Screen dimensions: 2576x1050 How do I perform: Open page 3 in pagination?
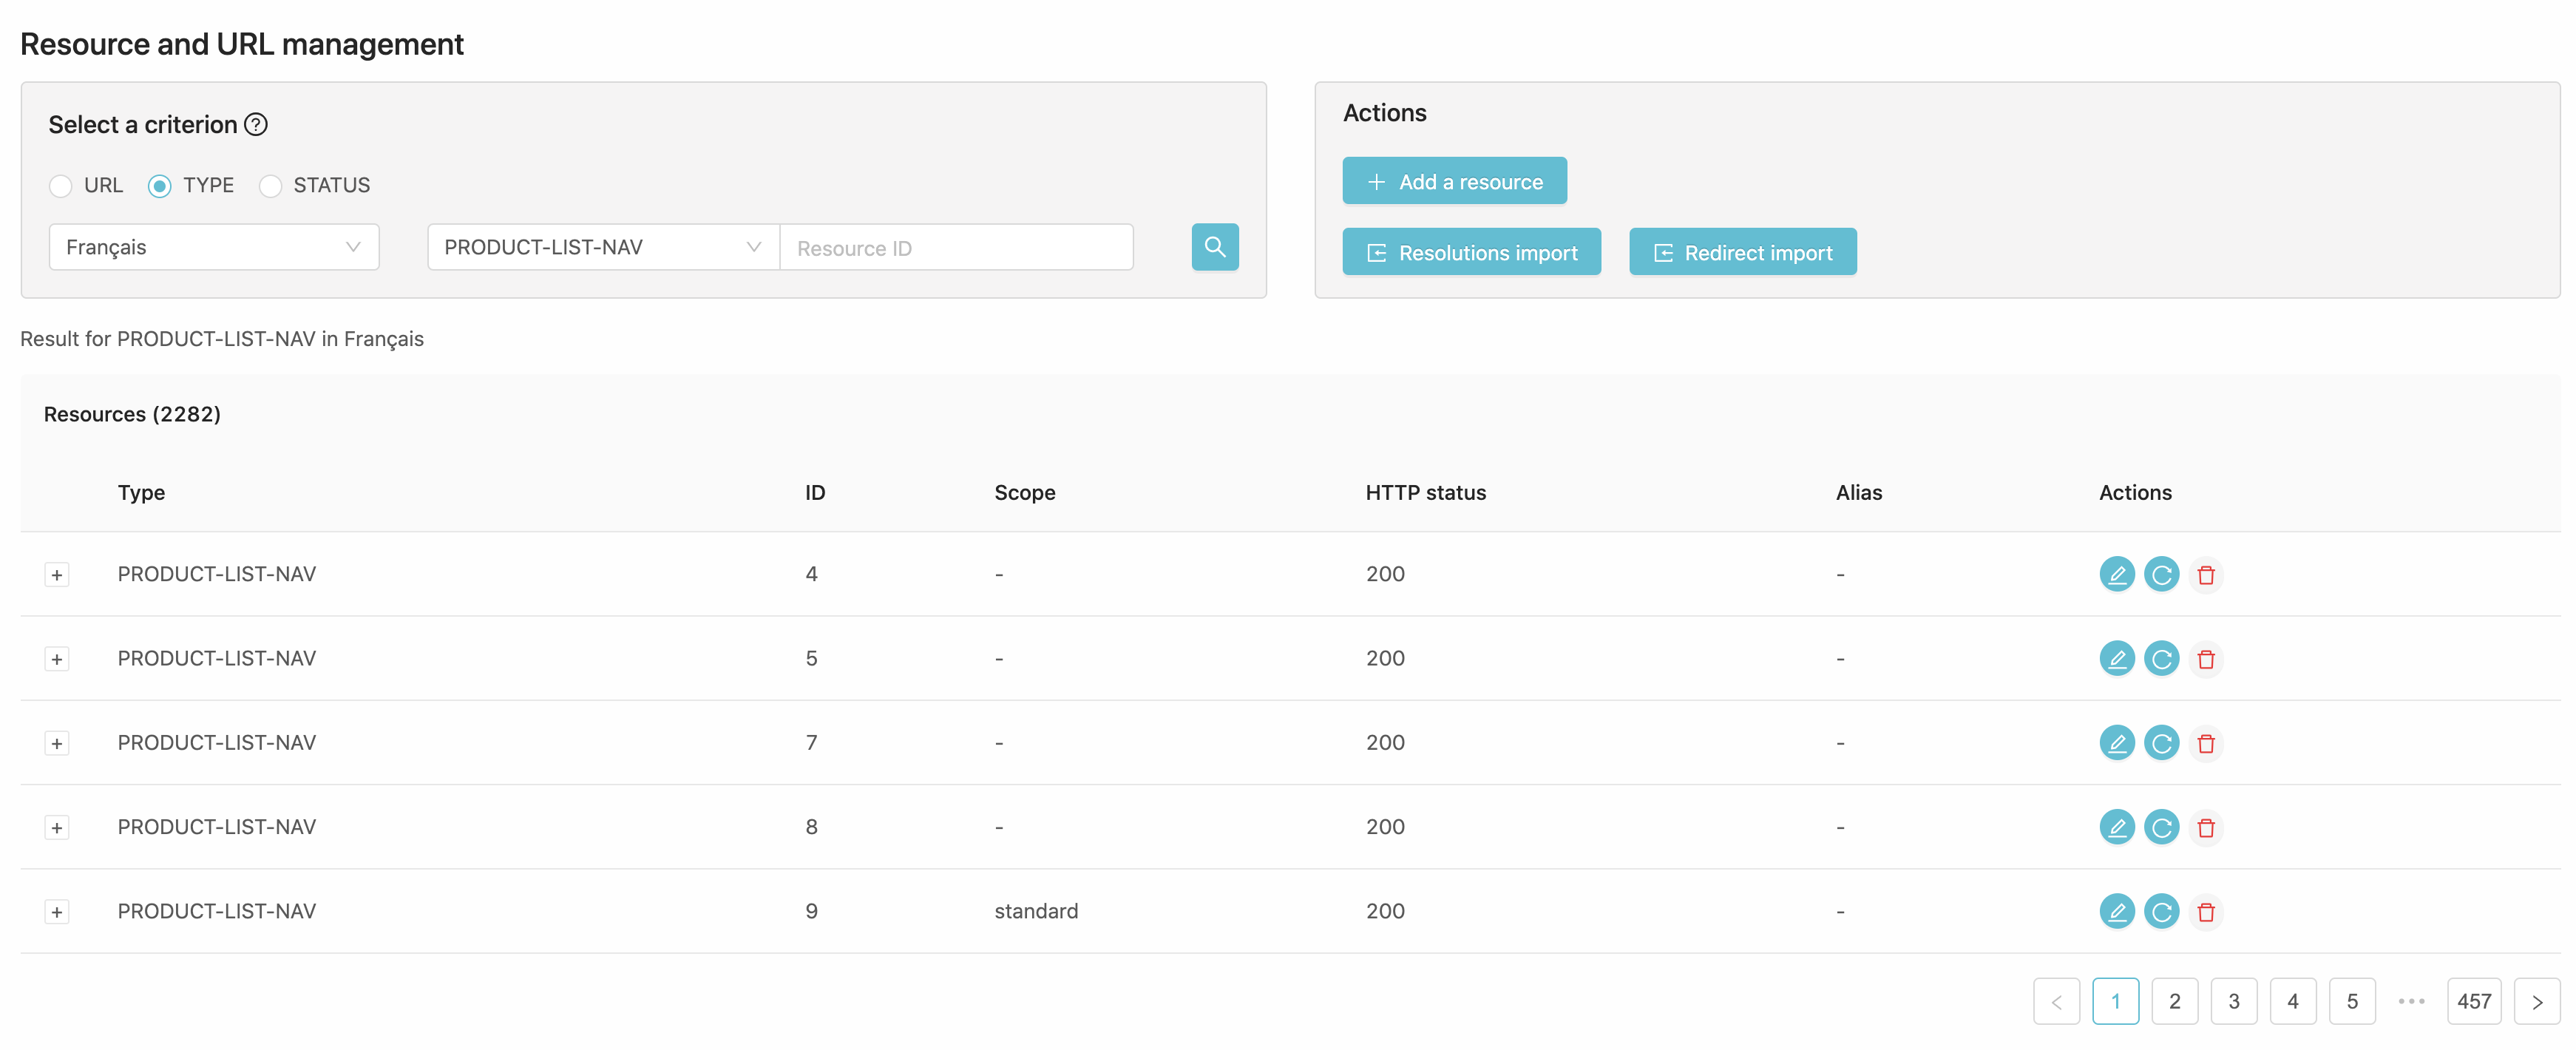point(2234,999)
